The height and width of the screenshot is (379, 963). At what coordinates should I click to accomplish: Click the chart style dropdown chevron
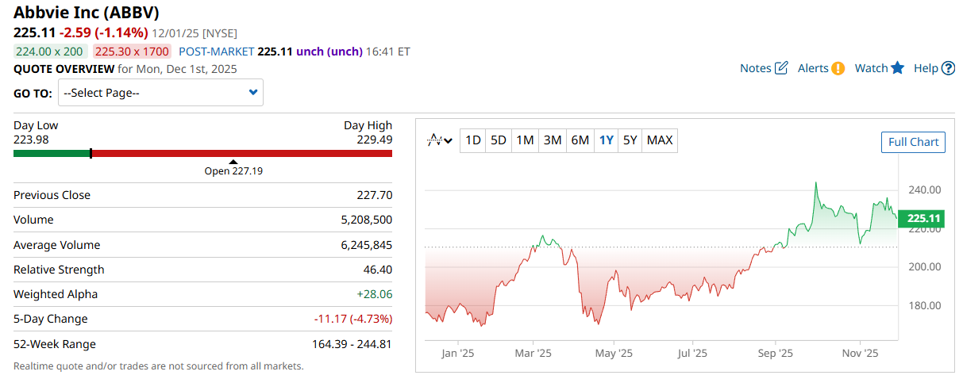click(449, 141)
